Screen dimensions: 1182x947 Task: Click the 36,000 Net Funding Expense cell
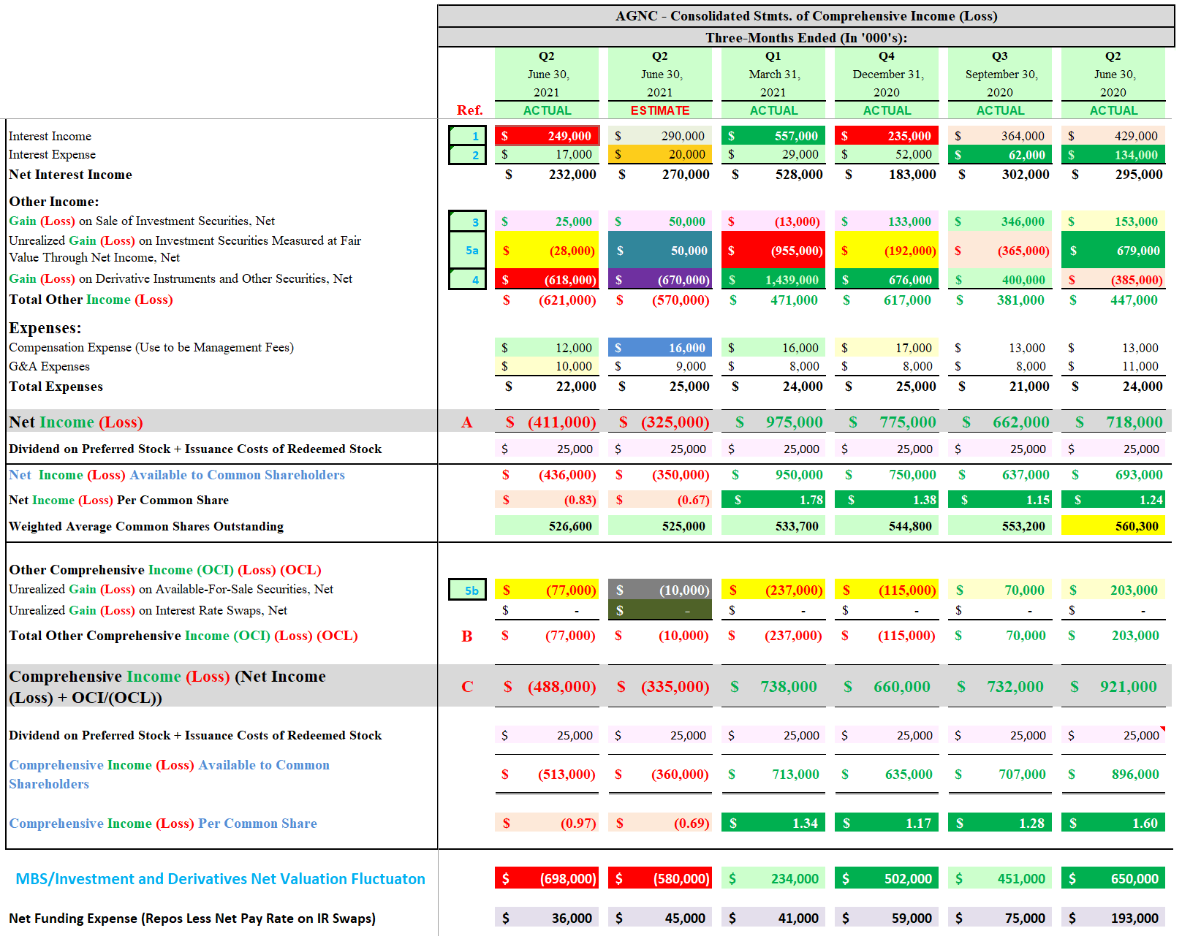[547, 919]
